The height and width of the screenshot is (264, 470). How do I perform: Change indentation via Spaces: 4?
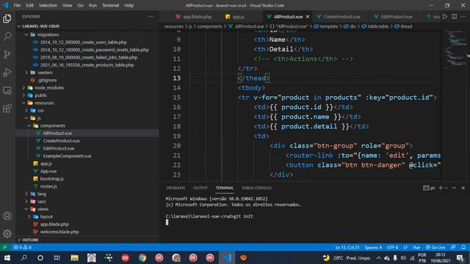(373, 247)
